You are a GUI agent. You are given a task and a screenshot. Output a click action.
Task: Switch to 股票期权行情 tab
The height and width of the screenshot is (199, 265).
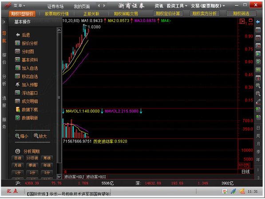pyautogui.click(x=57, y=14)
